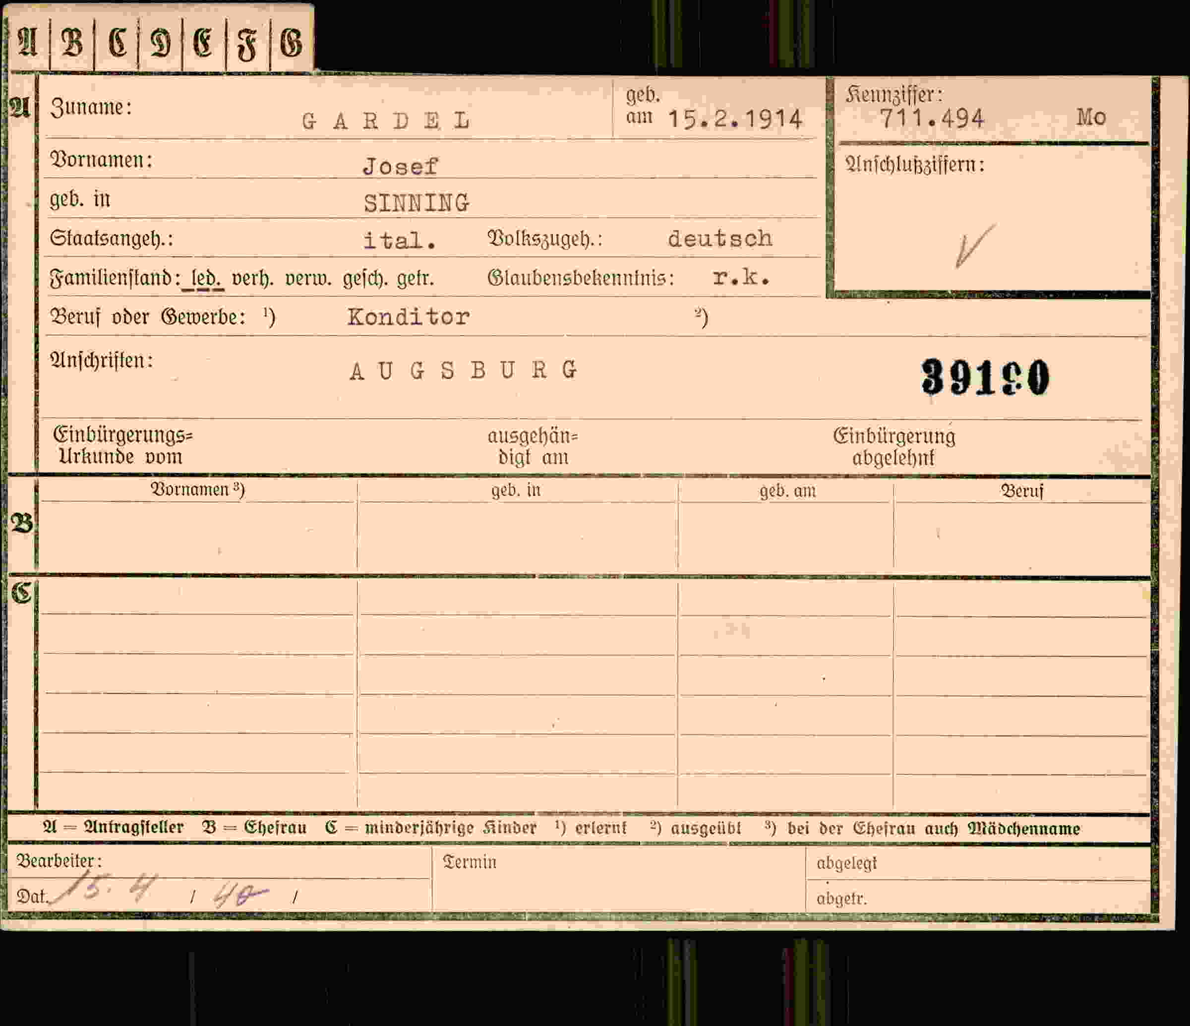Image resolution: width=1190 pixels, height=1026 pixels.
Task: Select index tab letter E at top
Action: [x=203, y=43]
